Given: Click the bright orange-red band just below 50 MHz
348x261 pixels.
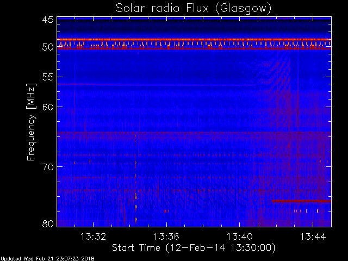Looking at the screenshot, I should tap(194, 40).
